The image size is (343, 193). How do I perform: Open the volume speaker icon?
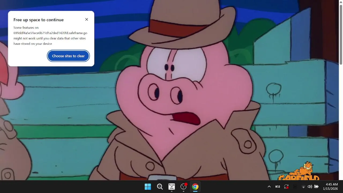point(310,187)
